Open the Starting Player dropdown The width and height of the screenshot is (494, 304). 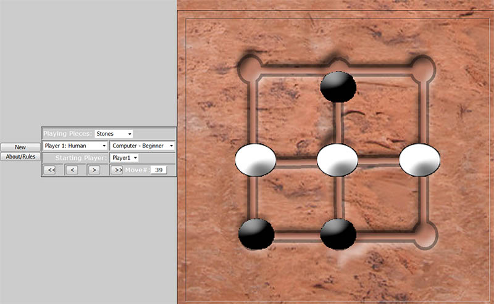[x=124, y=158]
